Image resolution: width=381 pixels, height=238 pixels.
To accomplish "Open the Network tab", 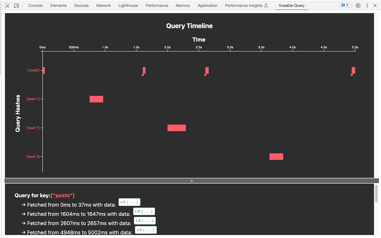I will coord(104,5).
